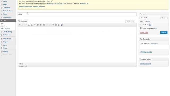Open Faq Categories submenu item
Image resolution: width=170 pixels, height=96 pixels.
click(6, 28)
